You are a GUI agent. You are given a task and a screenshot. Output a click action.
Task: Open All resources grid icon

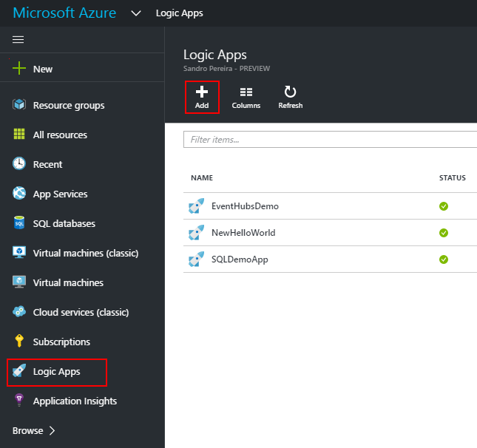pos(19,135)
